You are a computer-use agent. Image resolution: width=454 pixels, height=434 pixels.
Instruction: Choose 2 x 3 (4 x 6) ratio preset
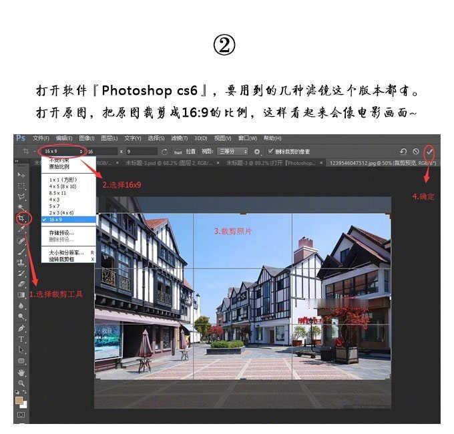click(x=69, y=213)
